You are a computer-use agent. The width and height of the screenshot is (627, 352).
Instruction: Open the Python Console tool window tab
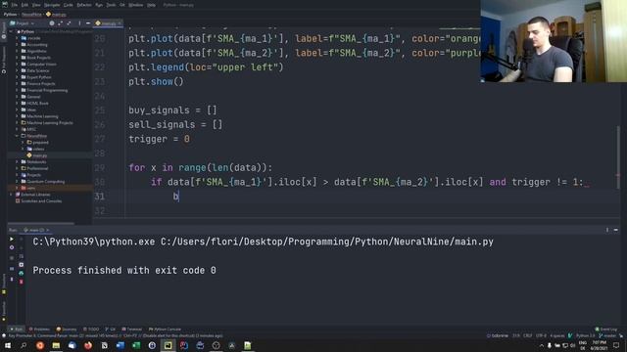pyautogui.click(x=166, y=330)
